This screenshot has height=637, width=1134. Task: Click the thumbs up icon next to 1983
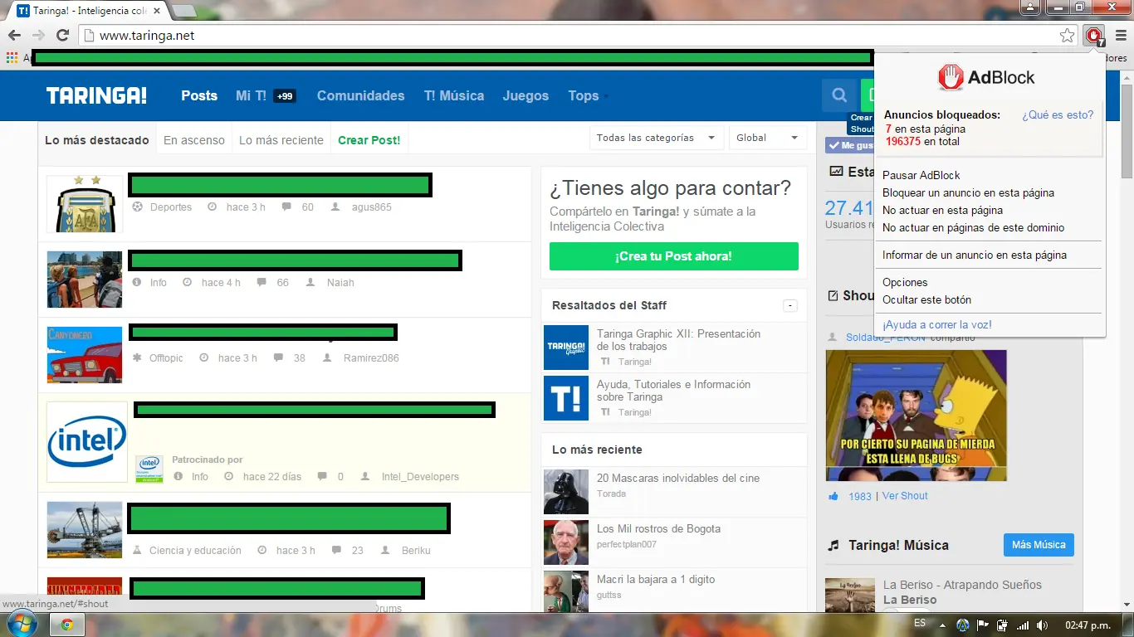[x=833, y=496]
